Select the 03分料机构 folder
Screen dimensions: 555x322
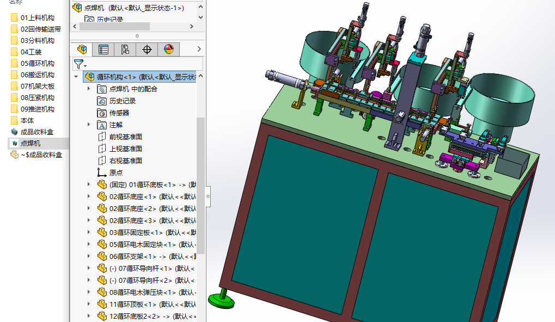[33, 41]
